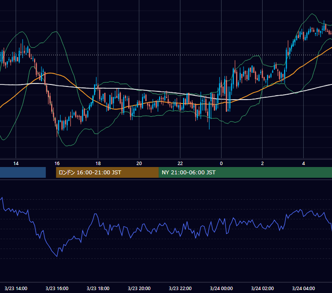This screenshot has width=332, height=293.
Task: Click the NY session bar 21:00-06:00 JST
Action: click(246, 172)
